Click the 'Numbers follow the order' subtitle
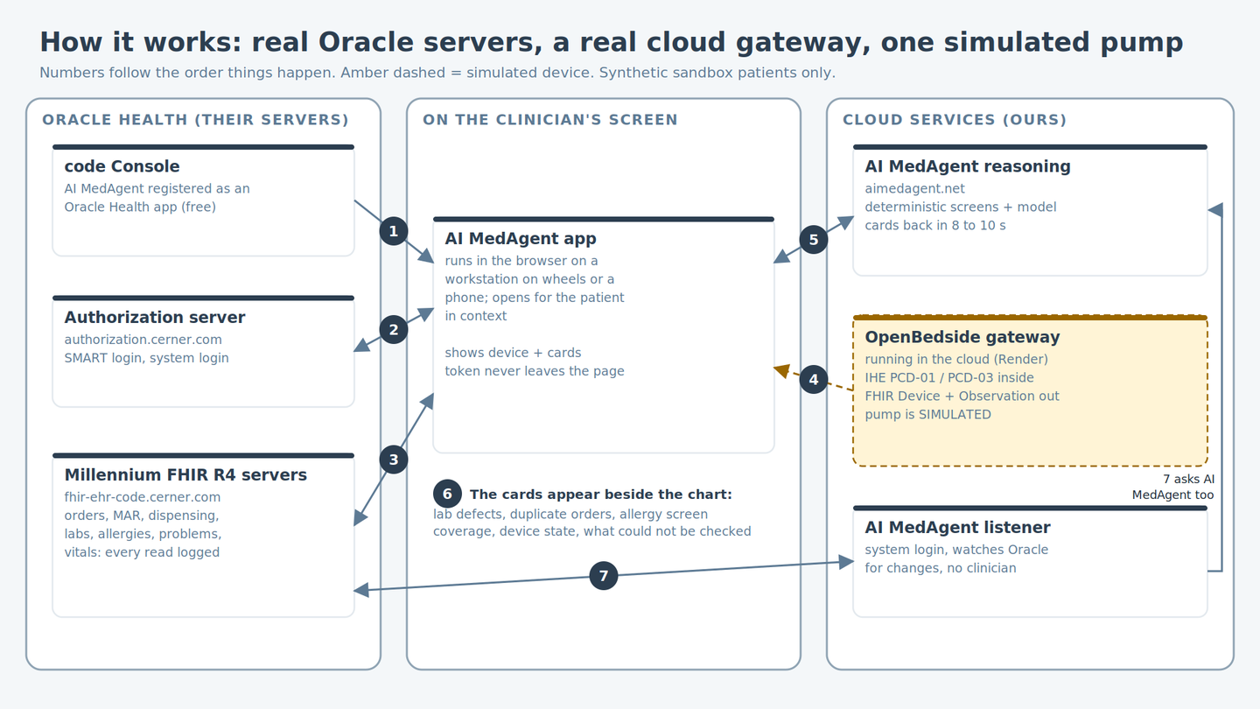The image size is (1260, 709). coord(437,73)
